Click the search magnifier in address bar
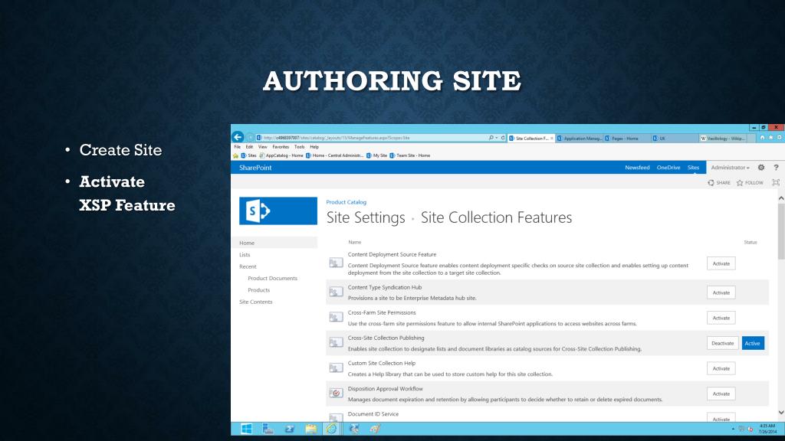The image size is (785, 441). coord(491,138)
